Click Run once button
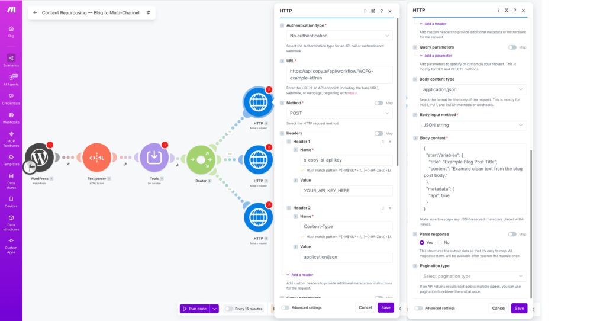The image size is (606, 321). click(x=195, y=309)
